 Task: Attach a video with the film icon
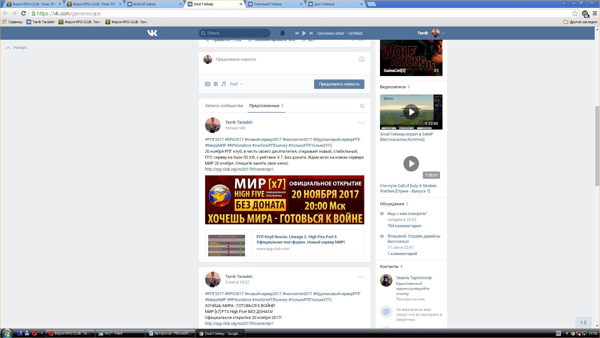tap(216, 84)
